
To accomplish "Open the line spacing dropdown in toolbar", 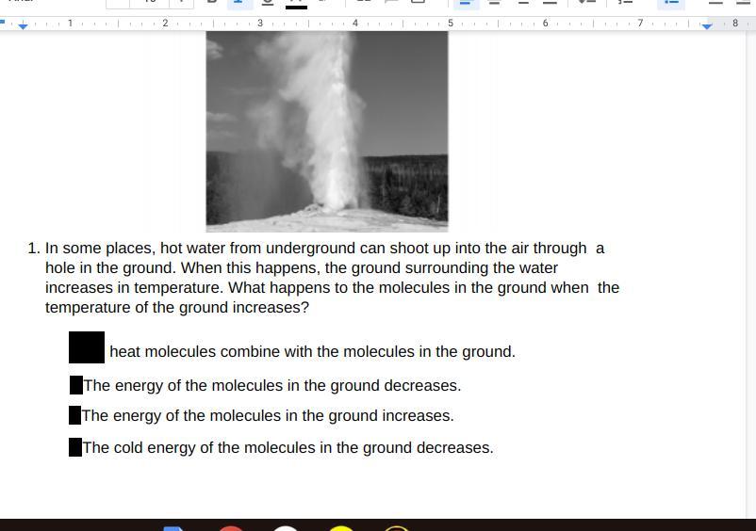I will (x=586, y=3).
